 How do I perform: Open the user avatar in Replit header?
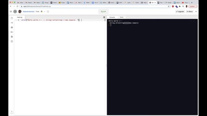(x=20, y=12)
